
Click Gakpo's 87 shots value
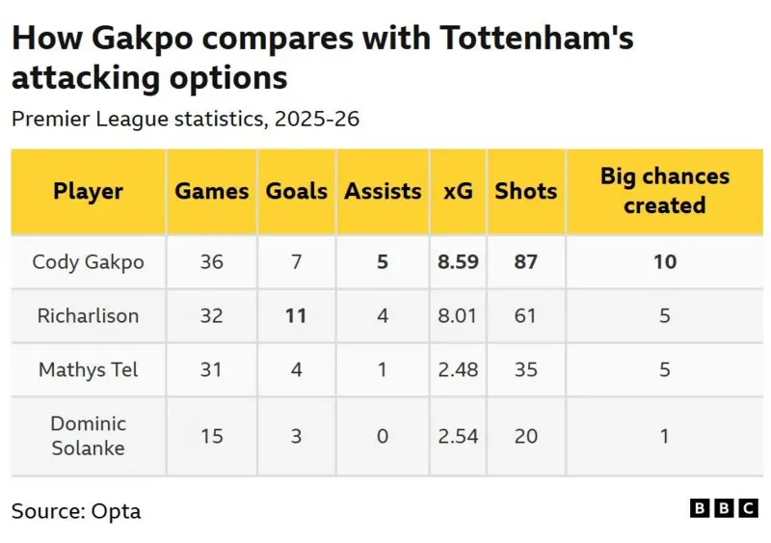point(525,262)
